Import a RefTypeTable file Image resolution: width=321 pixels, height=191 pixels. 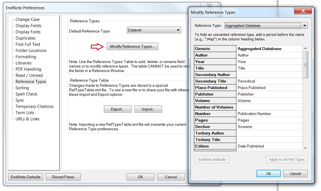pyautogui.click(x=148, y=109)
